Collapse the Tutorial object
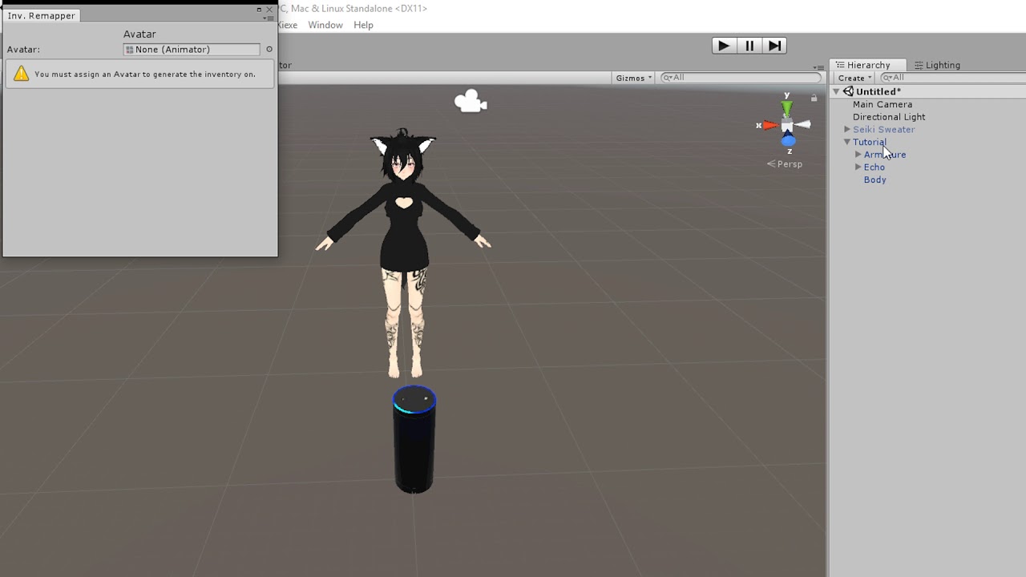The image size is (1026, 577). pyautogui.click(x=847, y=142)
